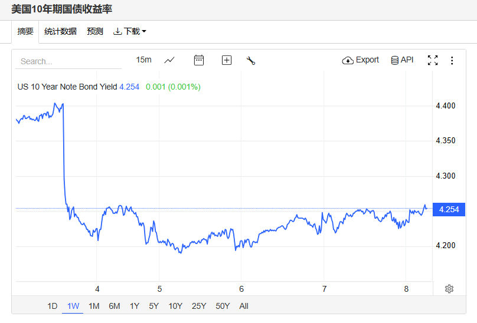This screenshot has width=477, height=323.
Task: Open the calendar date range picker
Action: (199, 60)
